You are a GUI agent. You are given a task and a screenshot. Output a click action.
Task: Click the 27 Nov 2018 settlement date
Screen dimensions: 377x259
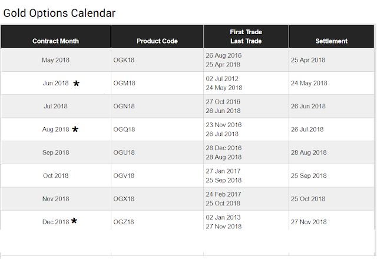pos(309,222)
